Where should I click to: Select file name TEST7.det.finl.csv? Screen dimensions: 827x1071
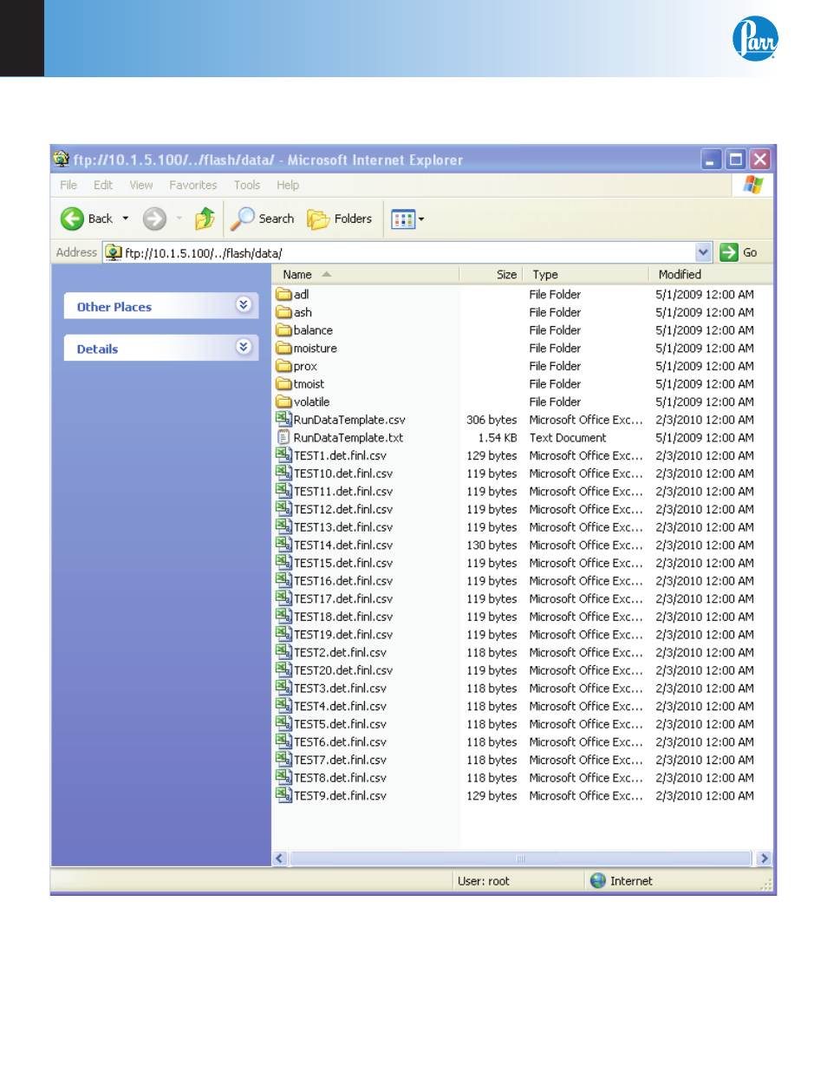[340, 760]
